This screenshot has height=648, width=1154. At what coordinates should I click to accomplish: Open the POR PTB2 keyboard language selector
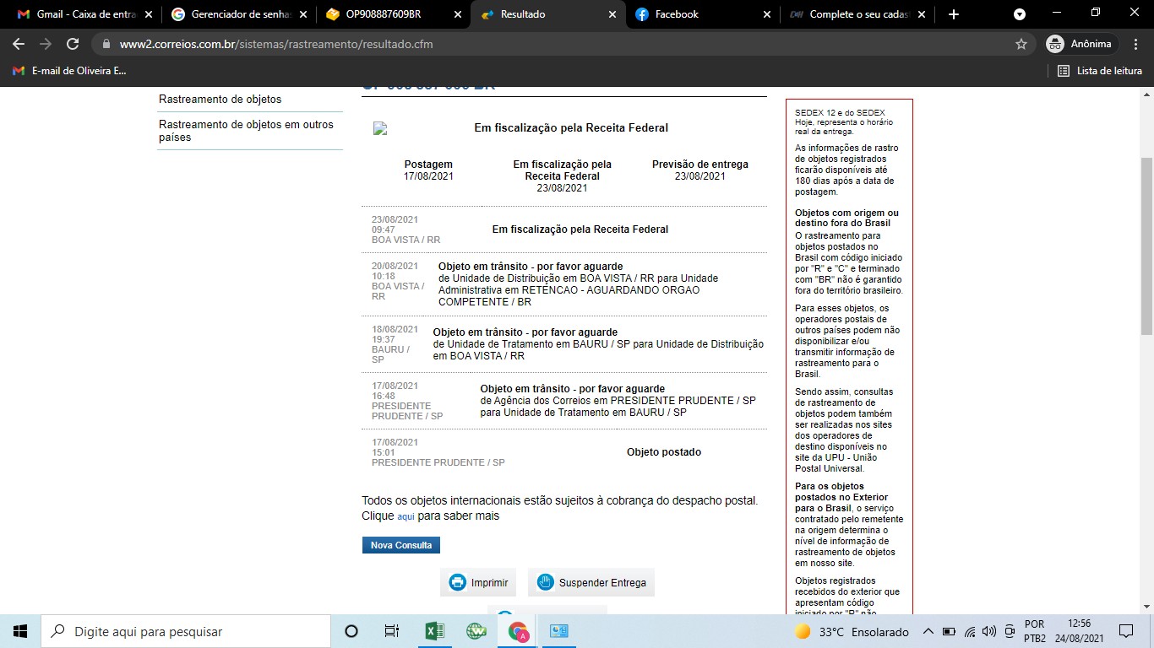[1035, 631]
